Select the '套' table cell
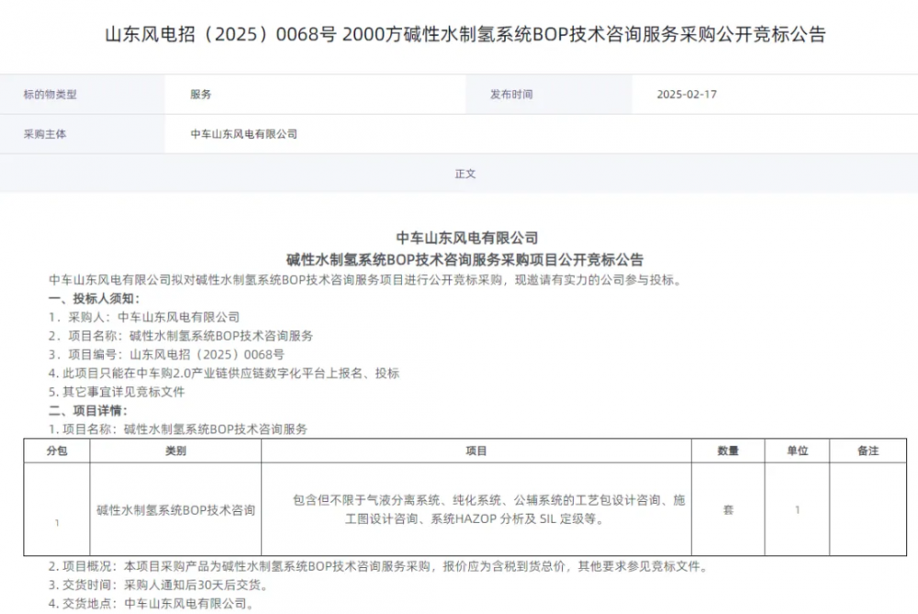This screenshot has width=918, height=614. click(x=728, y=509)
